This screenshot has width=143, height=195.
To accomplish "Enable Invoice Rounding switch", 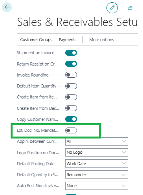I will click(71, 75).
